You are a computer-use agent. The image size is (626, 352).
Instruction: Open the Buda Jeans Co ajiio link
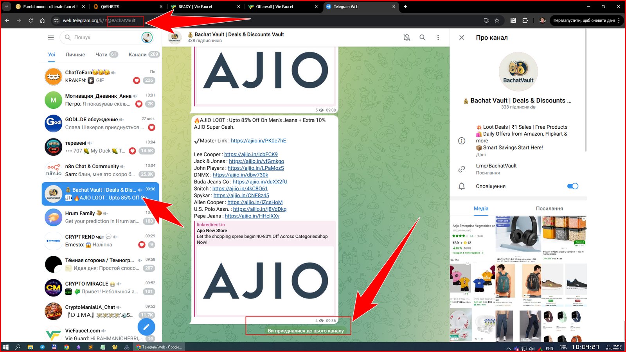pos(260,182)
